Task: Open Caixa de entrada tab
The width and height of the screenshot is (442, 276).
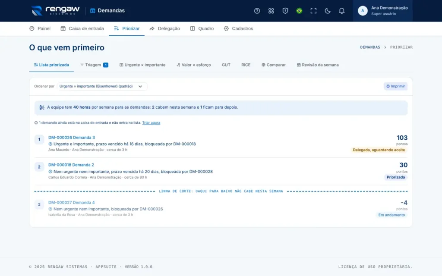Action: (82, 28)
